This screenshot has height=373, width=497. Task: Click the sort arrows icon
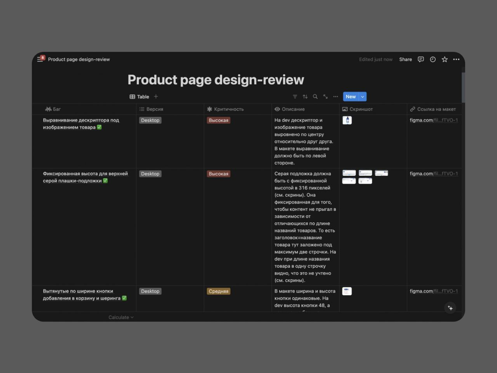pos(305,97)
